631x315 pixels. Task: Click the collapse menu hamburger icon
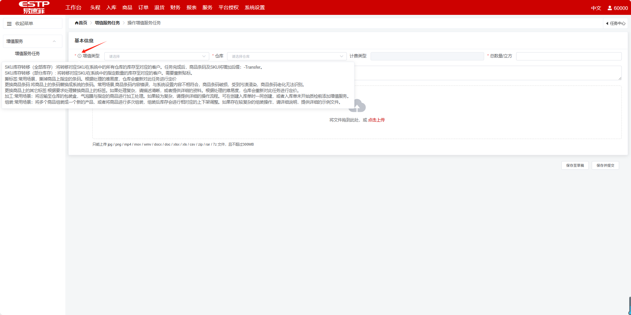[x=9, y=24]
